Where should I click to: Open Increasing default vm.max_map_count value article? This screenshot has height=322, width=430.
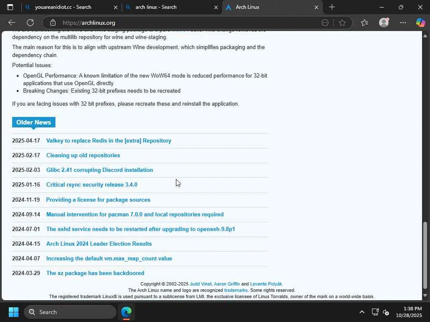[x=109, y=258]
